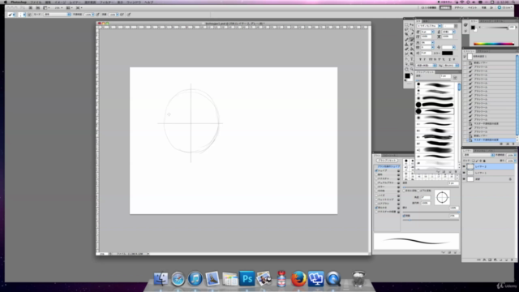This screenshot has width=519, height=292.
Task: Open the Trash in the Dock
Action: (358, 278)
